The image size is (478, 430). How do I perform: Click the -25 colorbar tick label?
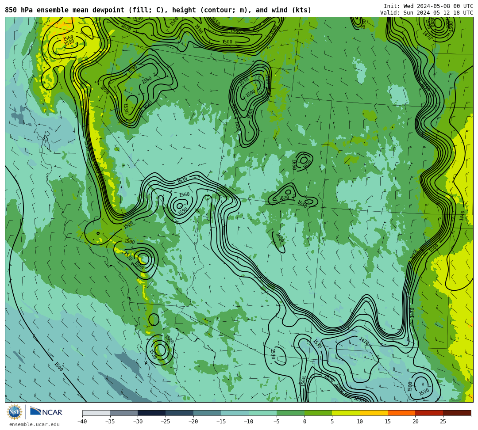165,422
